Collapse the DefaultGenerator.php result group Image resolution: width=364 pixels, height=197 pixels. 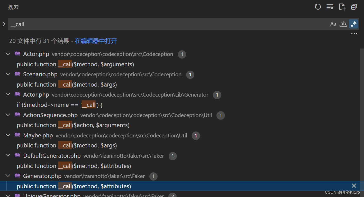[x=8, y=155]
